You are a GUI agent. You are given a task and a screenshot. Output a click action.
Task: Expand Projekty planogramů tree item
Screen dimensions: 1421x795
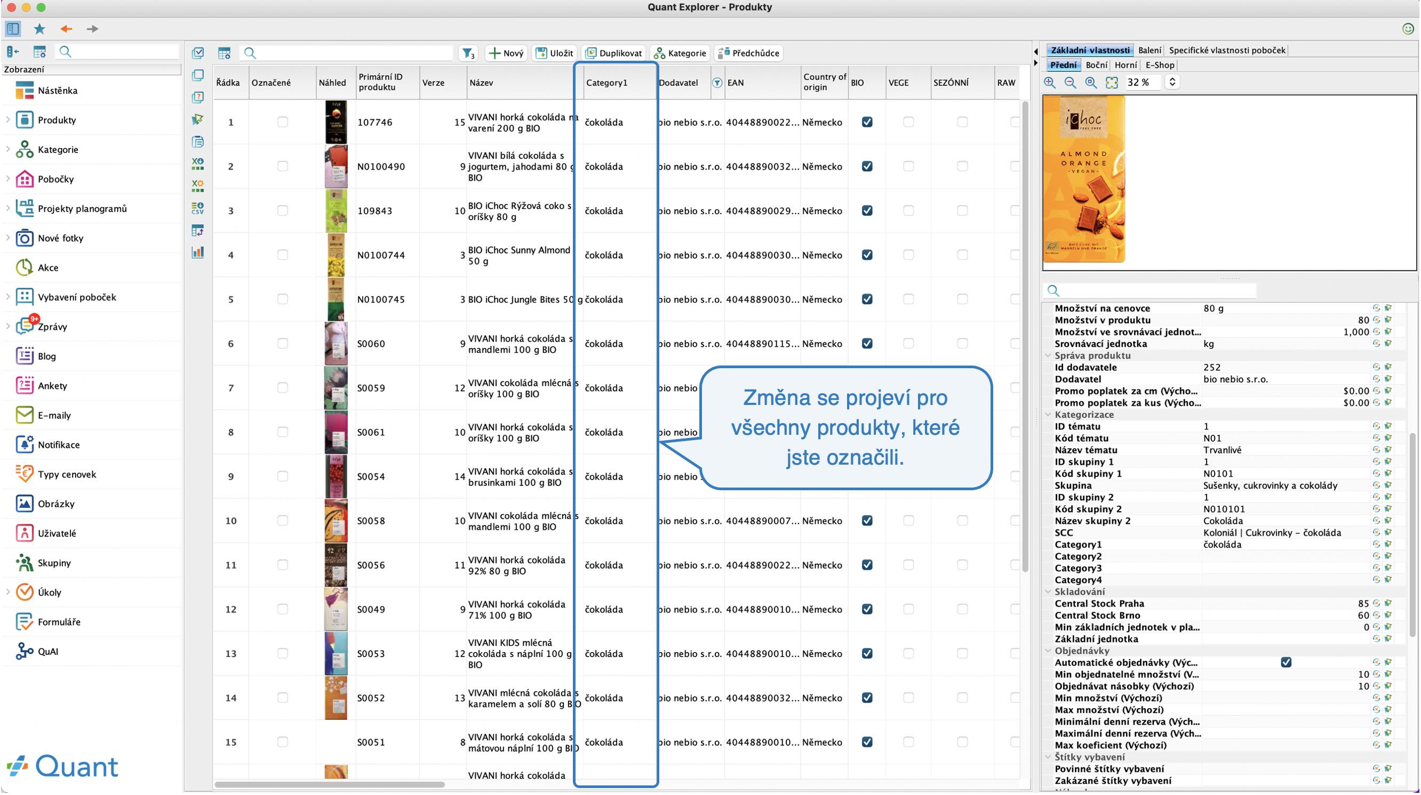coord(7,208)
